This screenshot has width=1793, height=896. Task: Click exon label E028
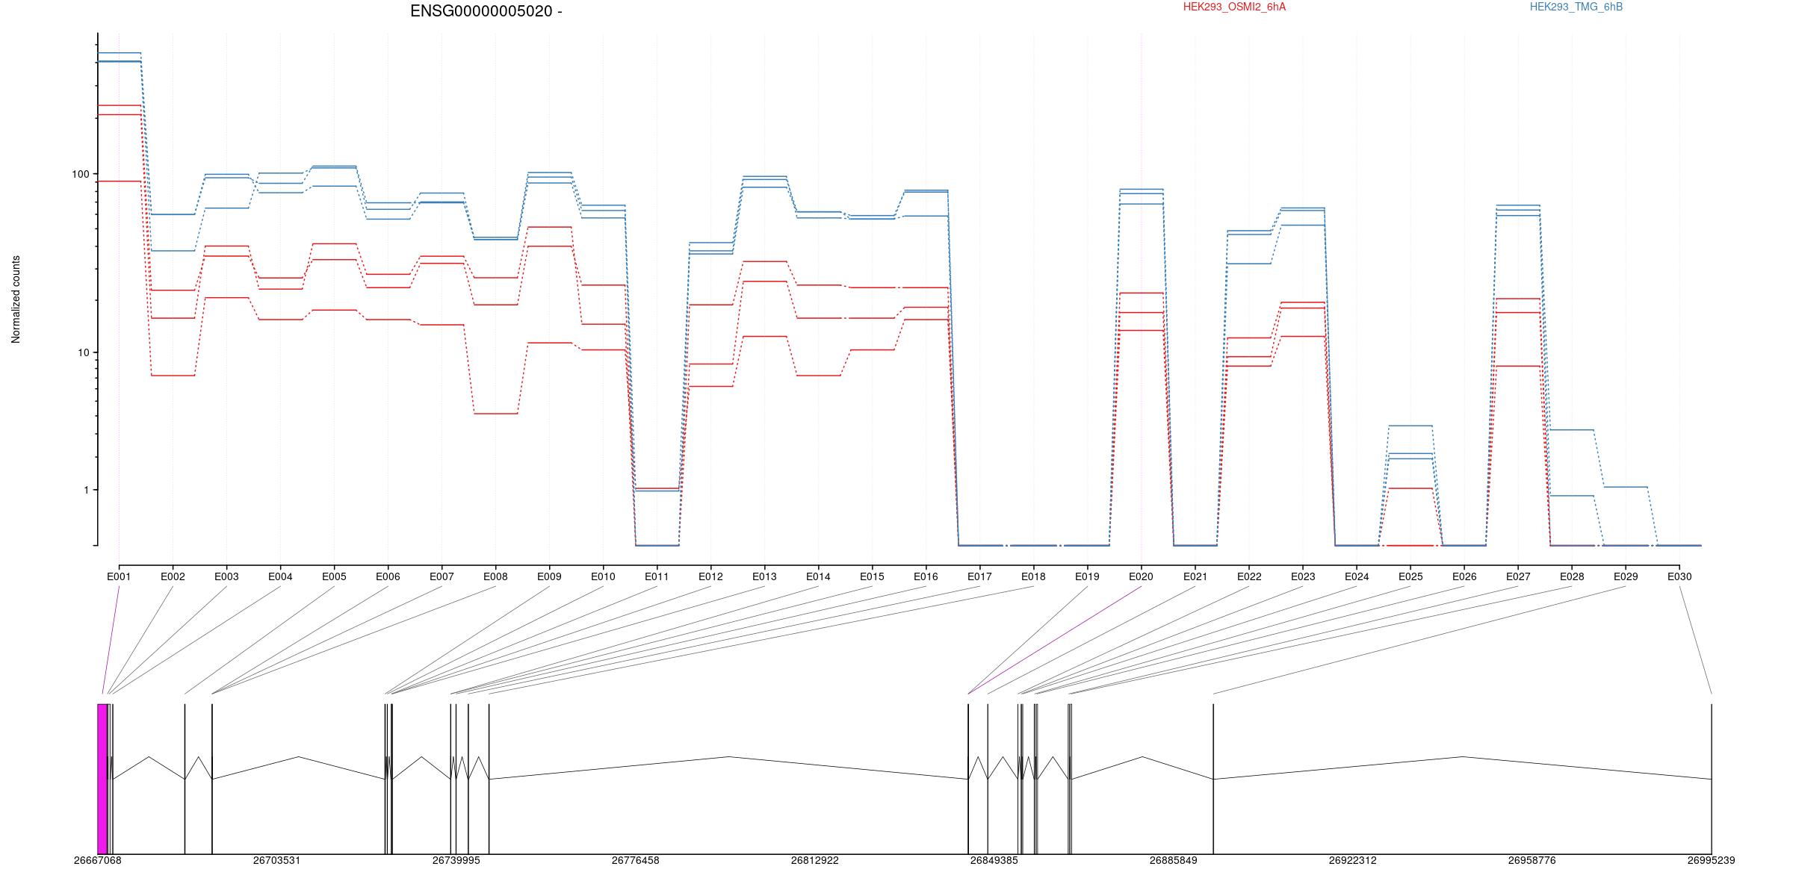tap(1572, 576)
